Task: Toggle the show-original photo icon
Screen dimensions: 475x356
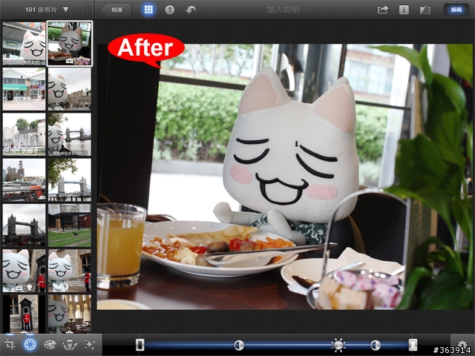Action: tap(425, 10)
